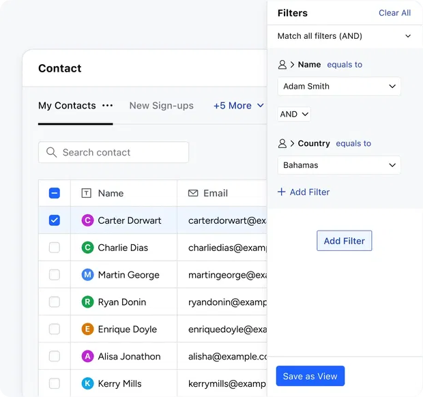
Task: Click the Email column header
Action: [222, 193]
